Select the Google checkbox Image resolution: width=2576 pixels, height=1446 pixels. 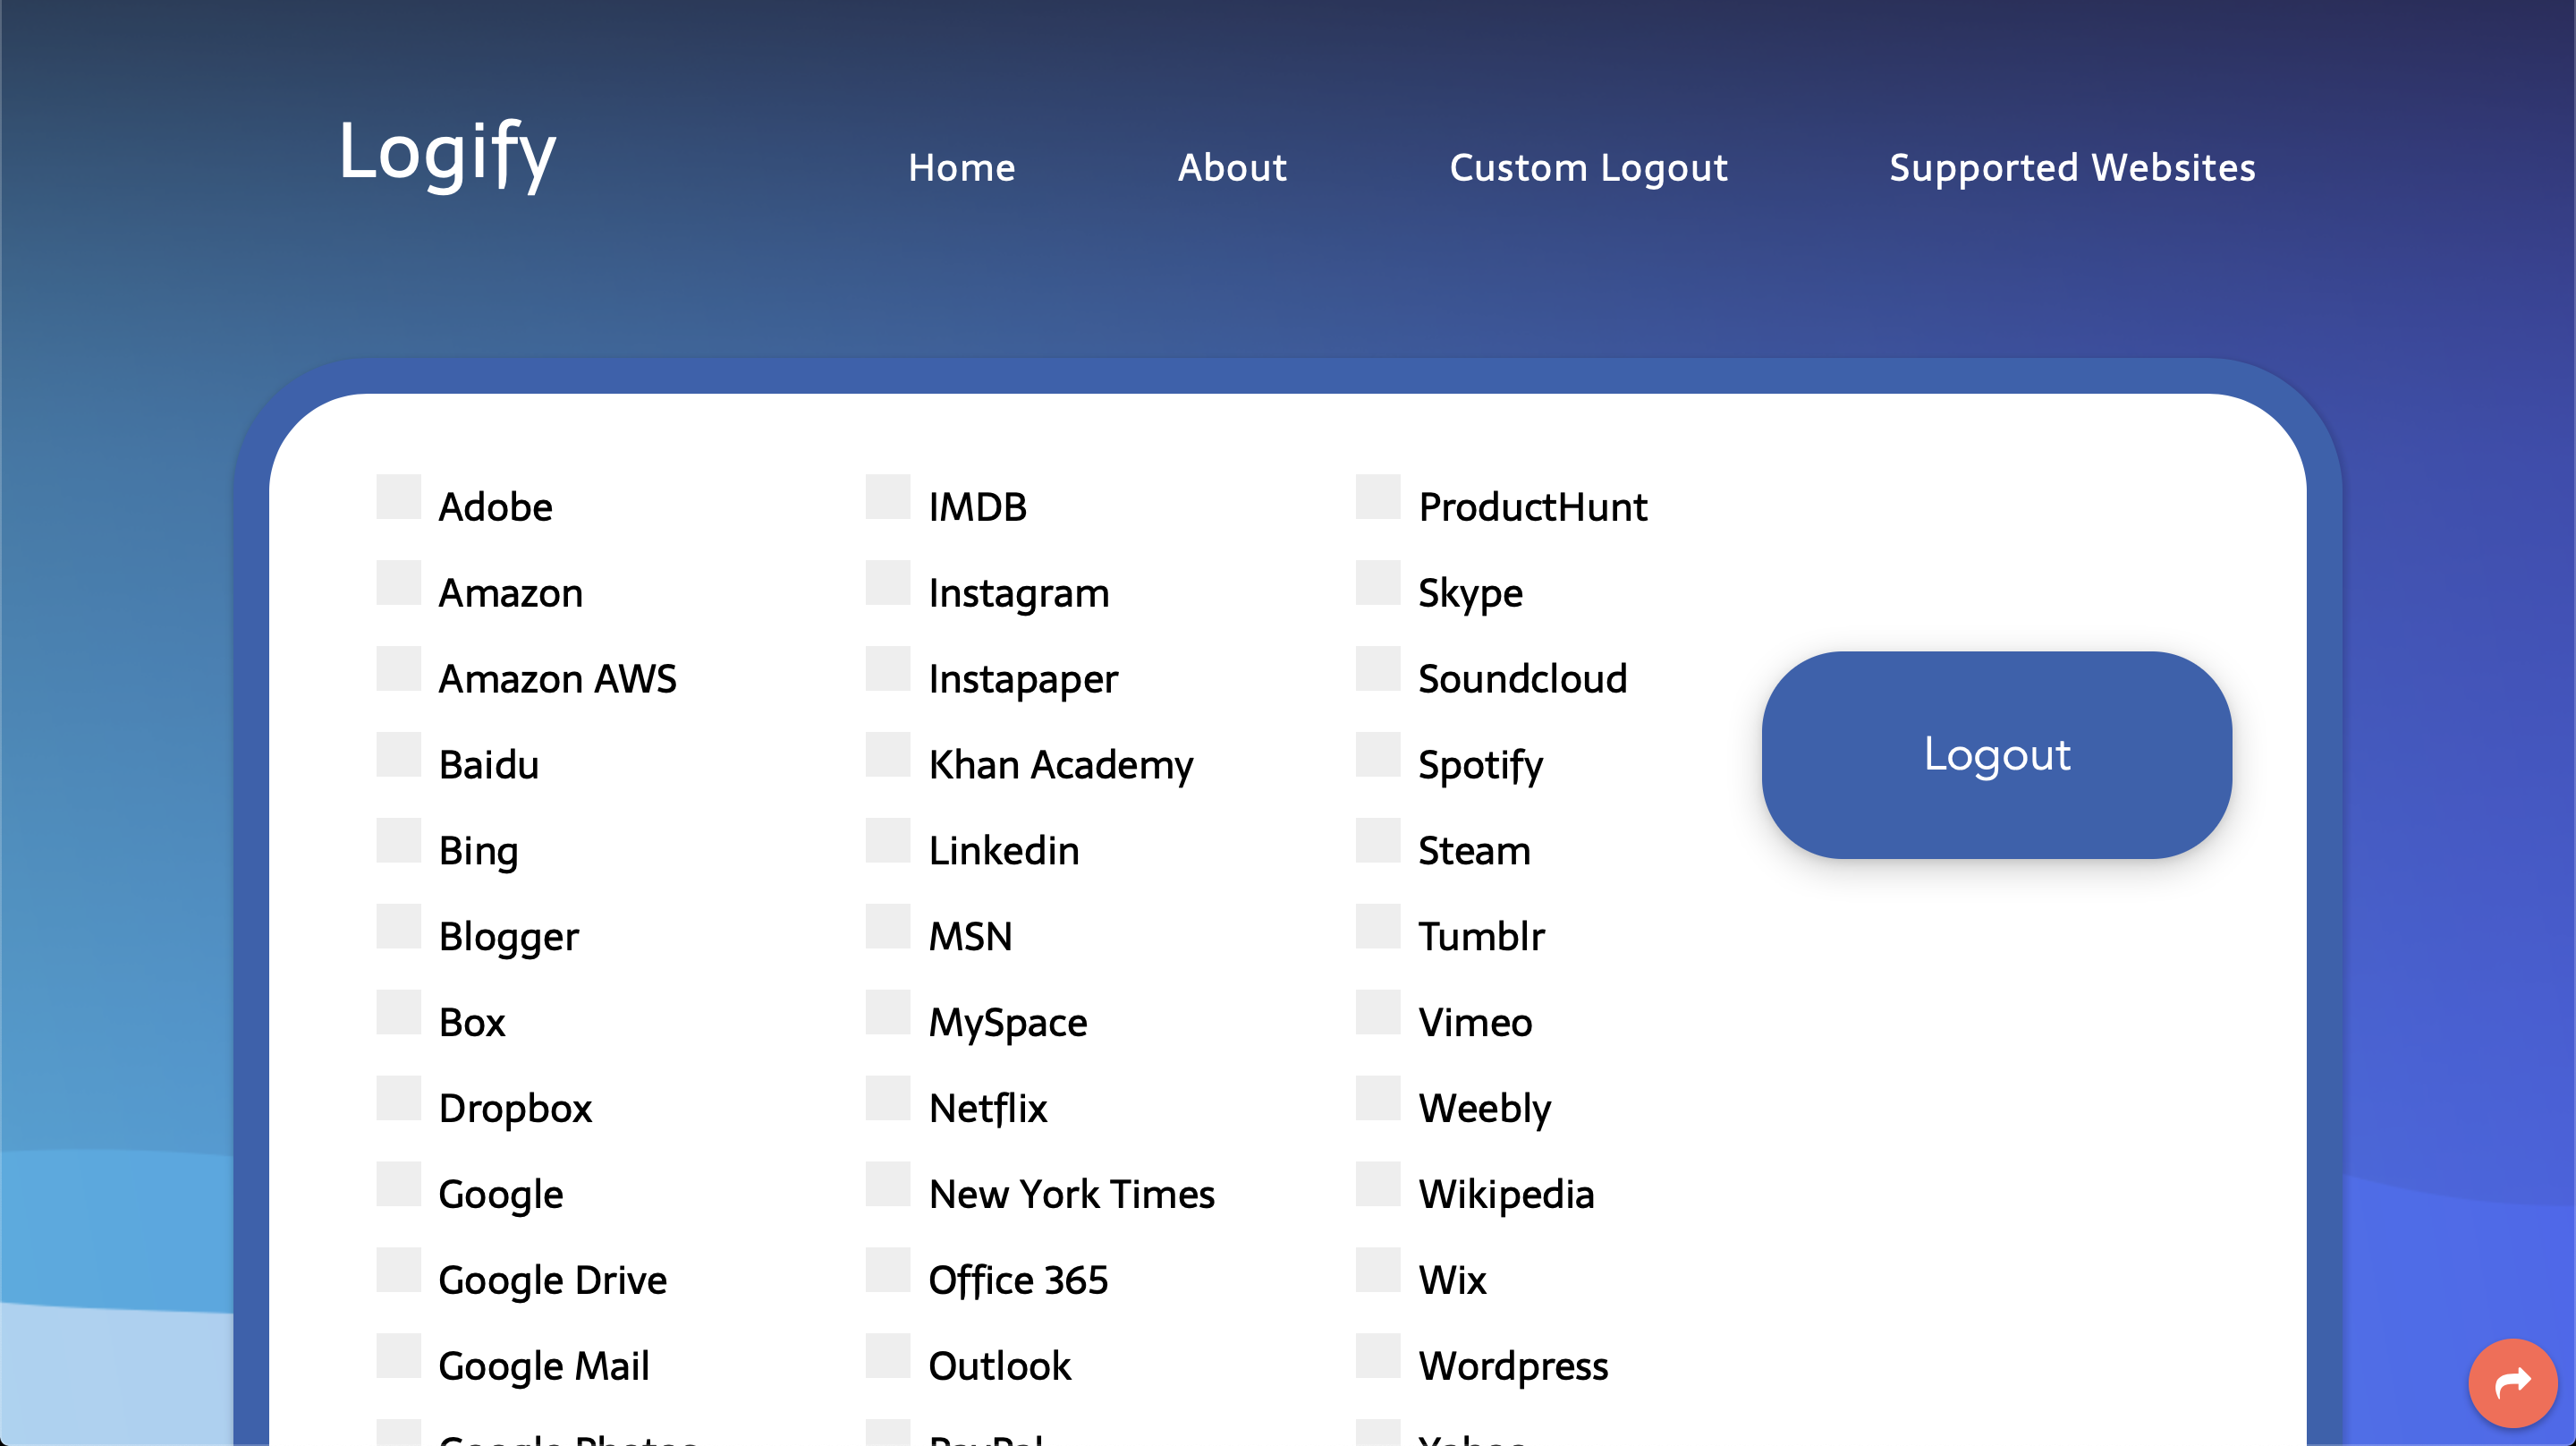click(x=398, y=1185)
